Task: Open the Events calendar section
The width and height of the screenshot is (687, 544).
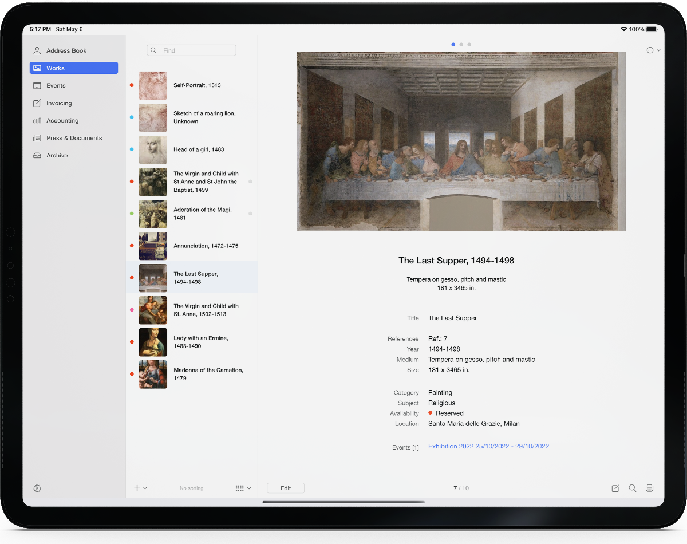Action: [56, 85]
